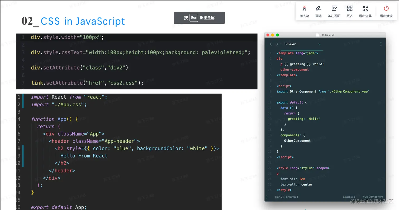
Task: Click the <style lang="stylus" scoped> line
Action: 303,168
